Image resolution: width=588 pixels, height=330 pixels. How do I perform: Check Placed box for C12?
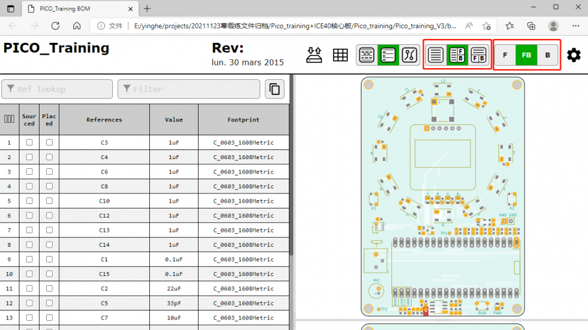pyautogui.click(x=49, y=216)
